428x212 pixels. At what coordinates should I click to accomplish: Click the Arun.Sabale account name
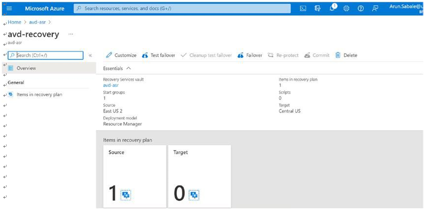(x=407, y=7)
